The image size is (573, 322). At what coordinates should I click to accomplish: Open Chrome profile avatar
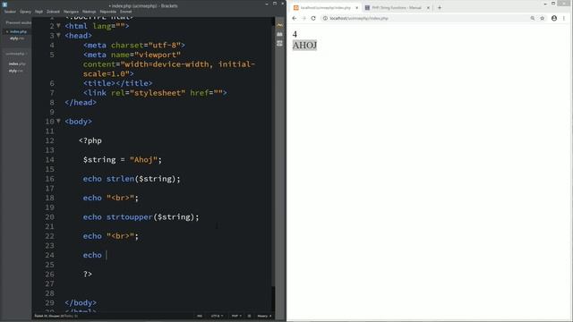click(554, 18)
